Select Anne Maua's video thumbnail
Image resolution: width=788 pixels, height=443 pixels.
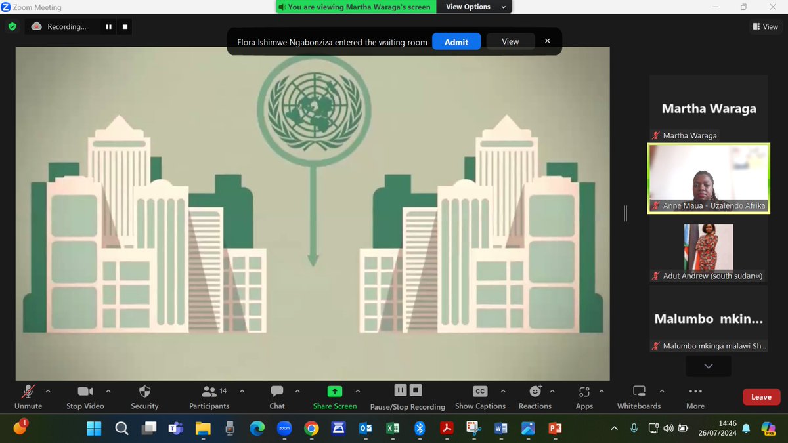(709, 179)
